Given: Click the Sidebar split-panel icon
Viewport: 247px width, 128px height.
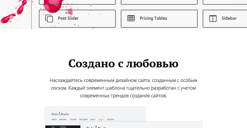Looking at the screenshot, I should (x=213, y=18).
